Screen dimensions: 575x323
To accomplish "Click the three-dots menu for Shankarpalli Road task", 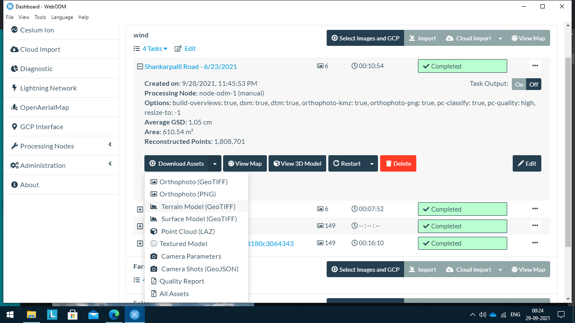I will 535,66.
